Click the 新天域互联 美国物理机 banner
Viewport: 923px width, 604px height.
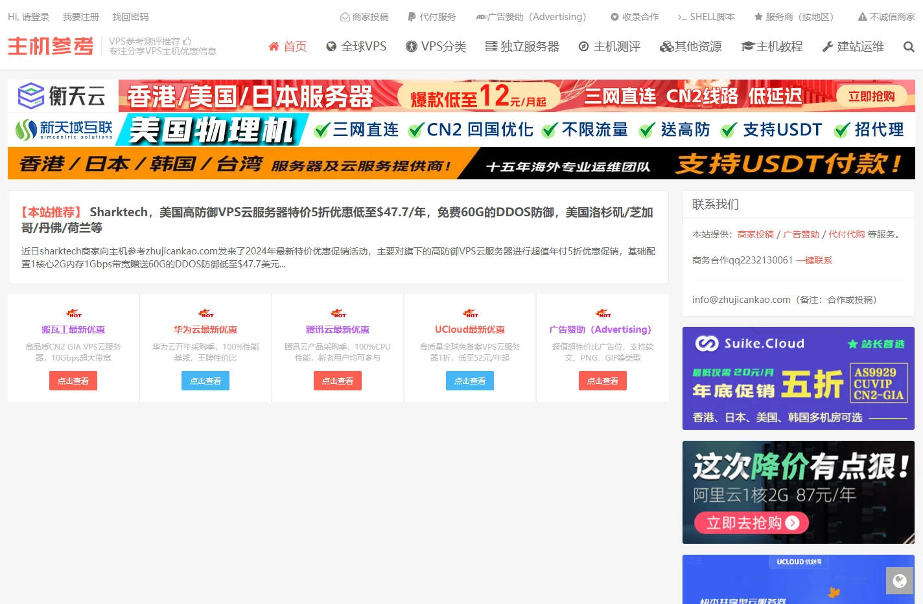pos(461,129)
